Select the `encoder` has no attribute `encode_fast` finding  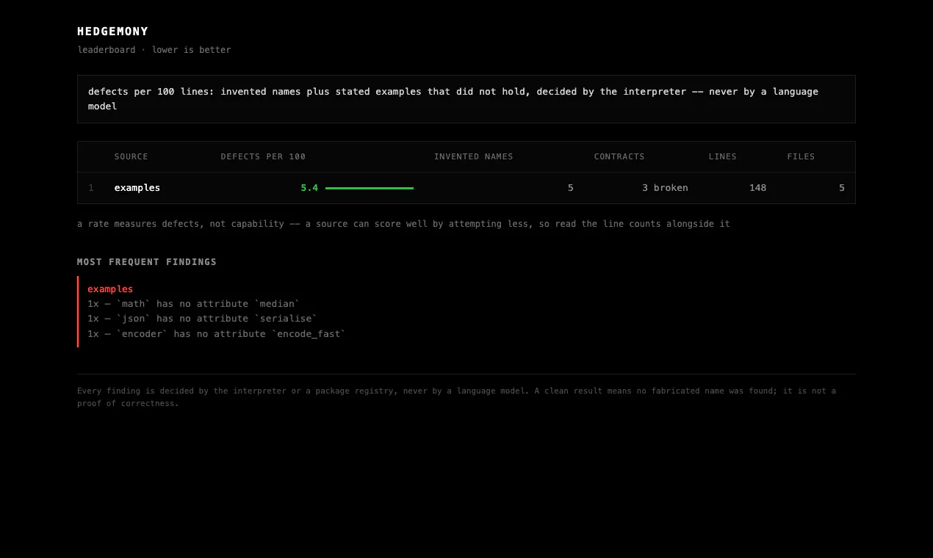point(217,334)
